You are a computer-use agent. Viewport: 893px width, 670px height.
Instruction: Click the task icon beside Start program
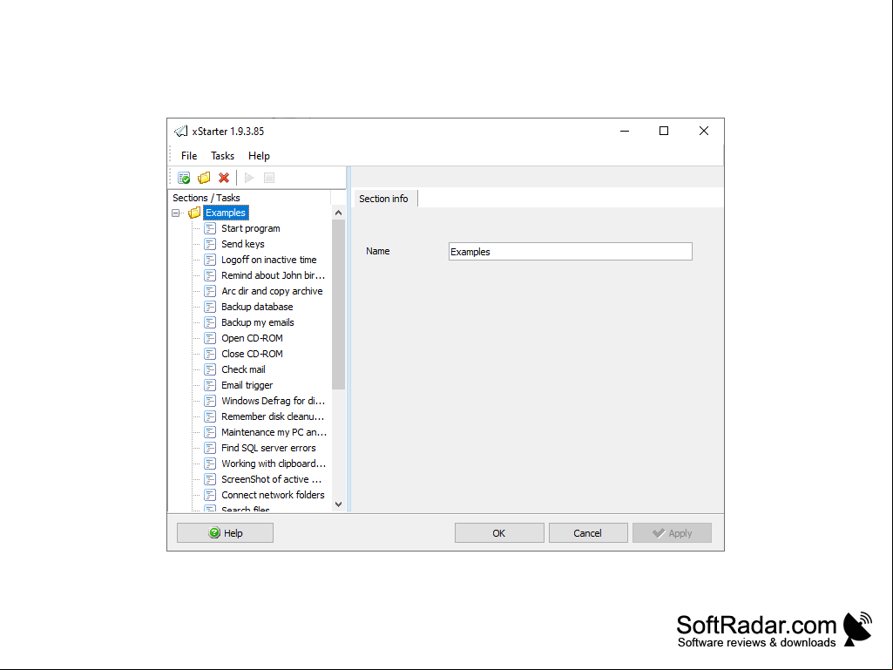coord(210,228)
